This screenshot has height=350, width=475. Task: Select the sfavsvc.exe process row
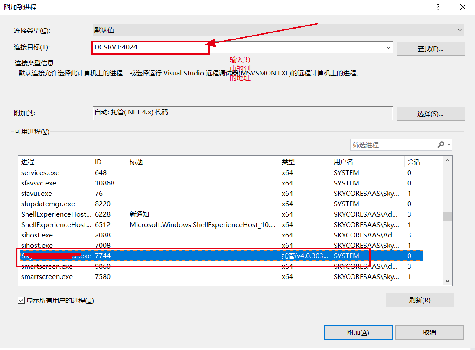(221, 183)
